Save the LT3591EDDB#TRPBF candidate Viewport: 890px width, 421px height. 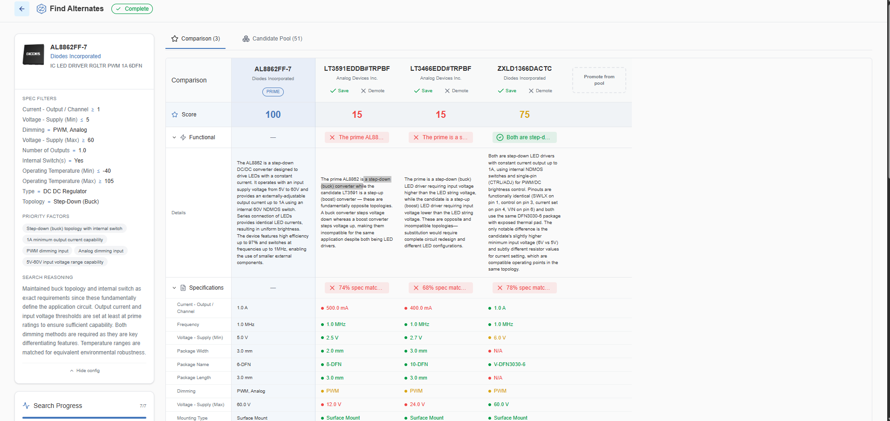pyautogui.click(x=339, y=91)
